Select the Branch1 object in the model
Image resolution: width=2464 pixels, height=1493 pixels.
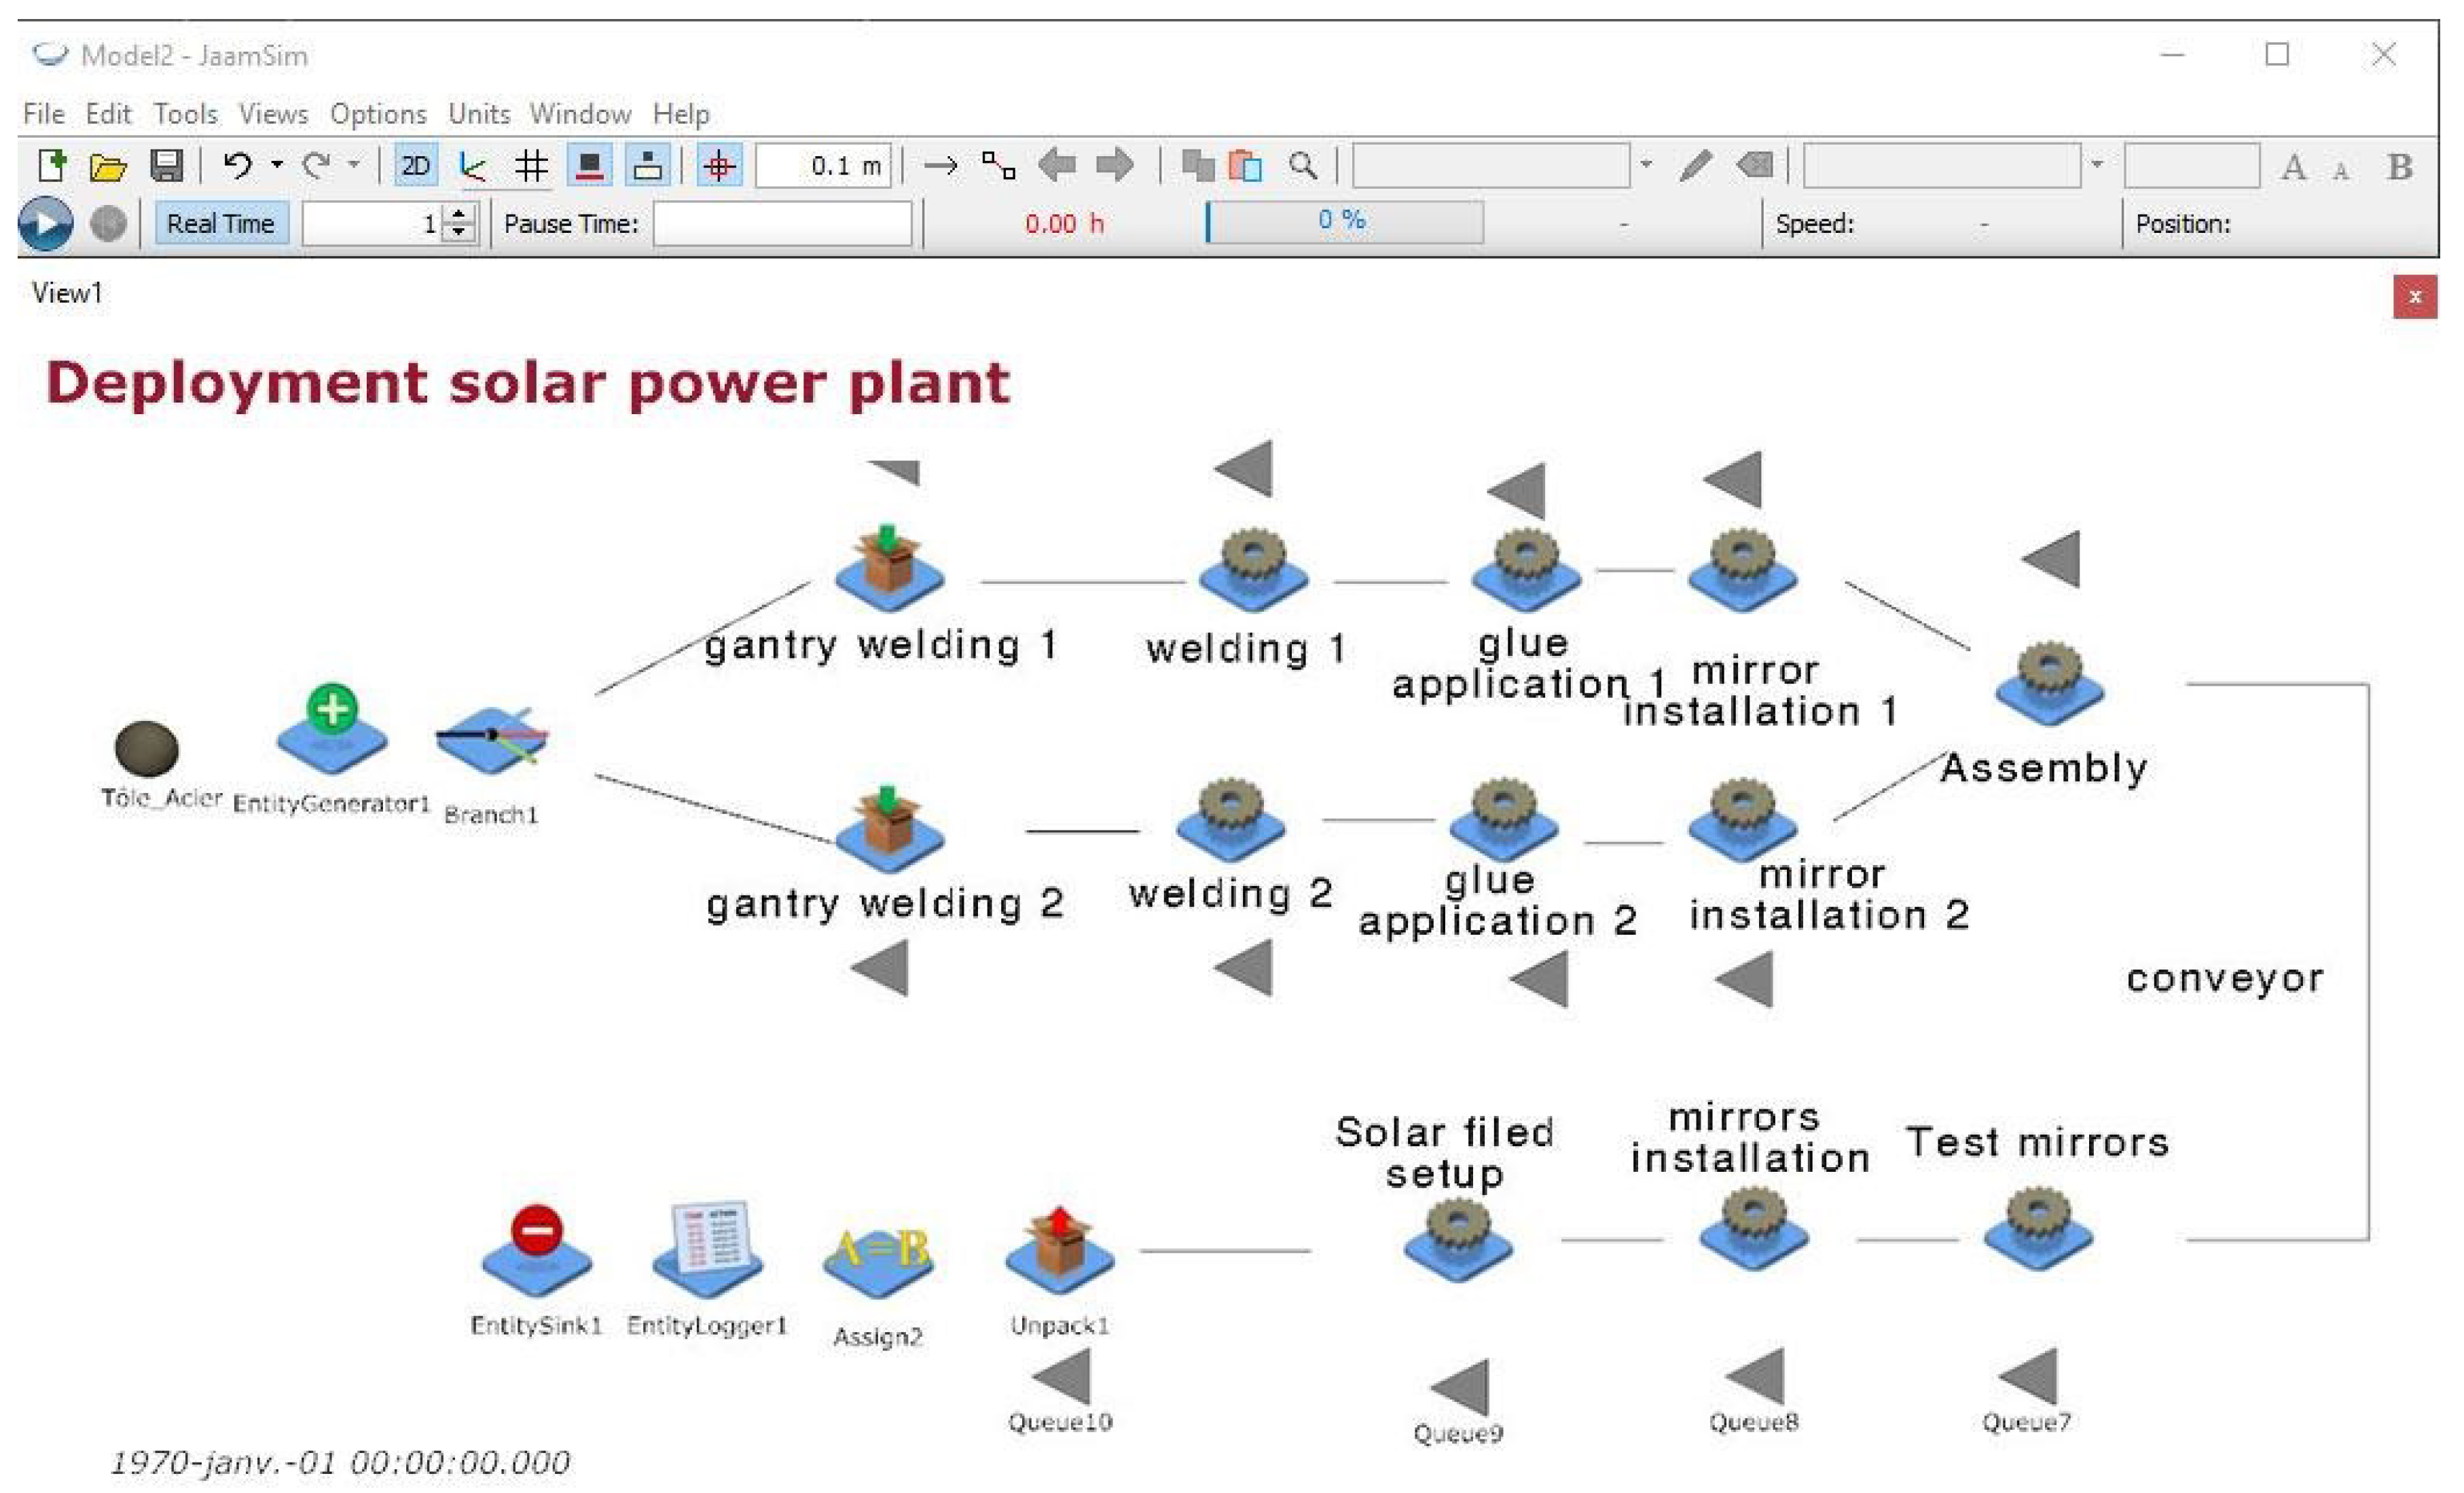(491, 739)
